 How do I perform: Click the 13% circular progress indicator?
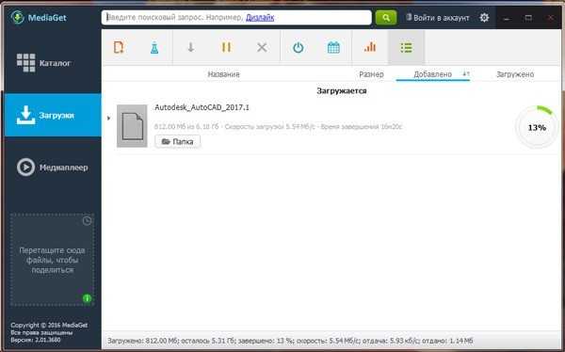click(537, 127)
